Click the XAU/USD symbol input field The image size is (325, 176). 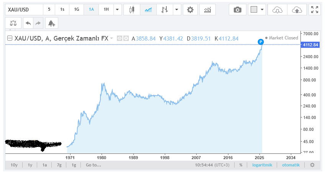tap(23, 10)
